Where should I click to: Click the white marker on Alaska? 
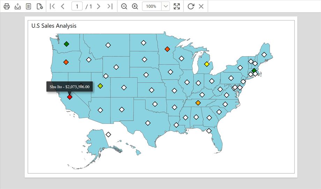(x=109, y=134)
